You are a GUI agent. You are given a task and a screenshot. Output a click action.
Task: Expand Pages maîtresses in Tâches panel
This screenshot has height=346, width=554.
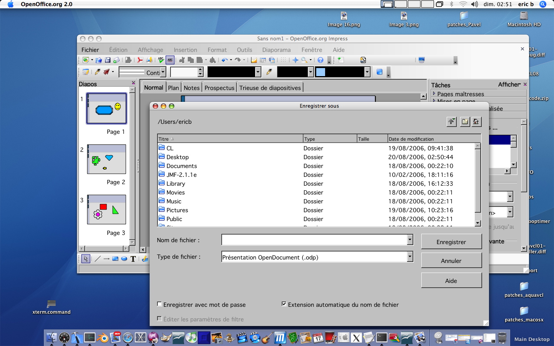434,93
